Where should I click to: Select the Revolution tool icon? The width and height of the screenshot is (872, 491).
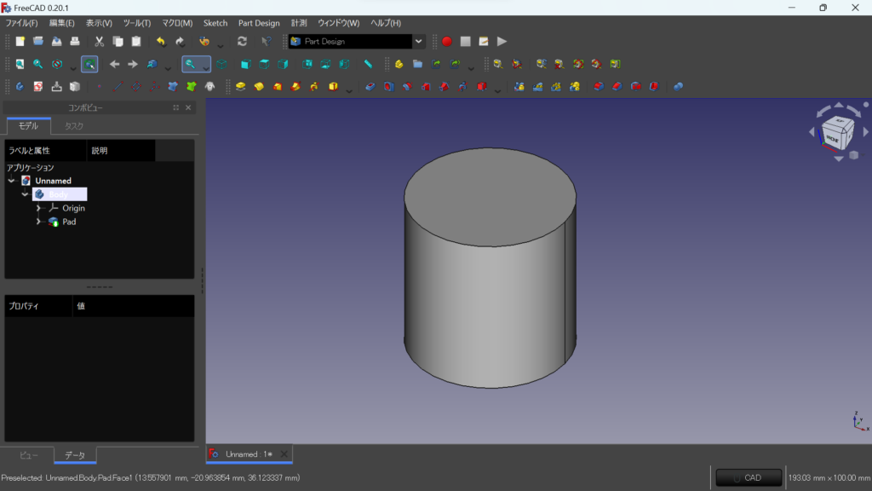[259, 86]
